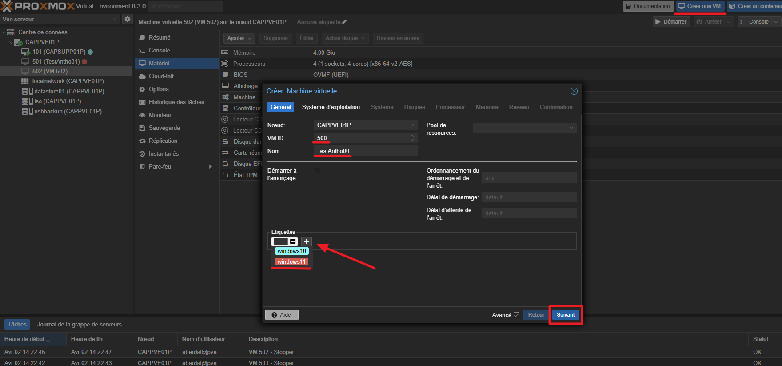Click Revenir en arrière
The width and height of the screenshot is (782, 366).
tap(398, 38)
